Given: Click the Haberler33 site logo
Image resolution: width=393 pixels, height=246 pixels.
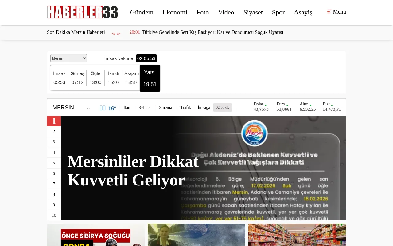Looking at the screenshot, I should click(82, 12).
